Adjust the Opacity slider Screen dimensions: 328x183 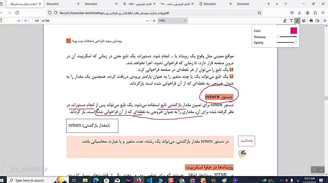tap(287, 42)
